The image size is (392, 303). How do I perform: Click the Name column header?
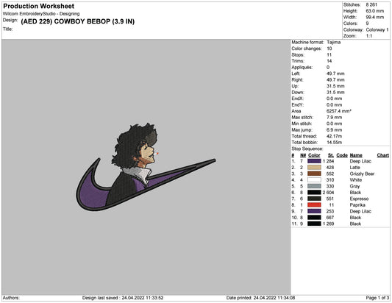(x=356, y=155)
